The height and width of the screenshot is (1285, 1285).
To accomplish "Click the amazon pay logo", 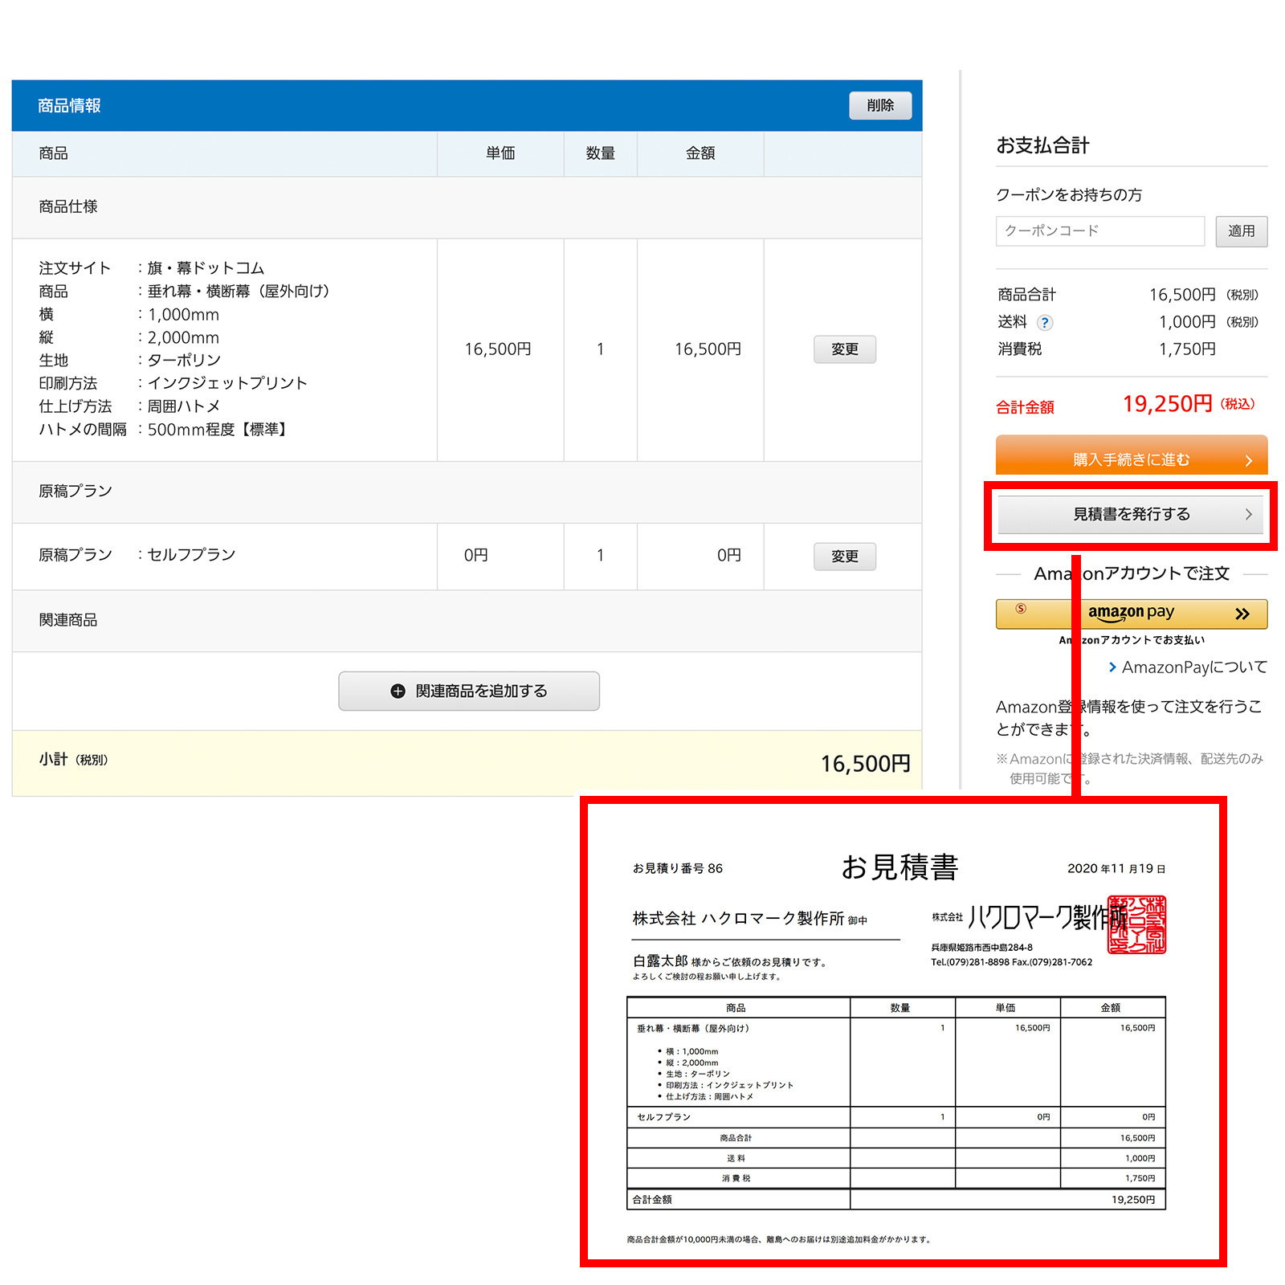I will pos(1131,614).
